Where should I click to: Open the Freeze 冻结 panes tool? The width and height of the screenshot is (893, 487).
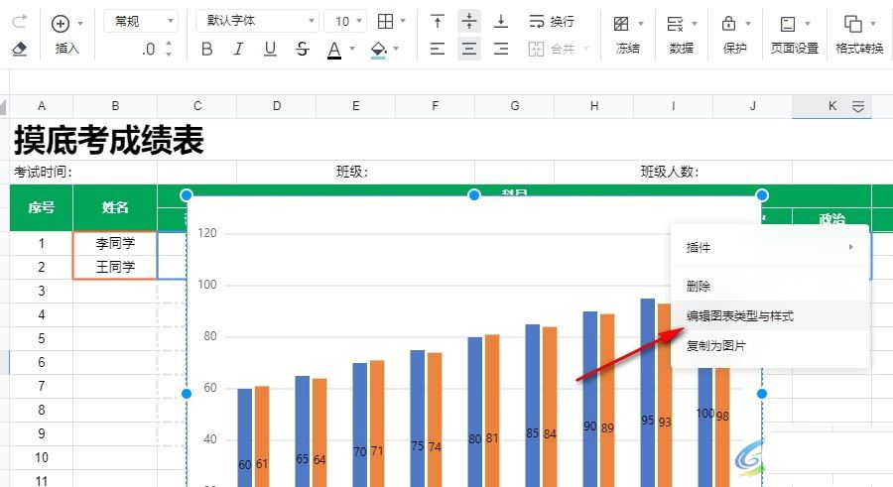[x=621, y=24]
